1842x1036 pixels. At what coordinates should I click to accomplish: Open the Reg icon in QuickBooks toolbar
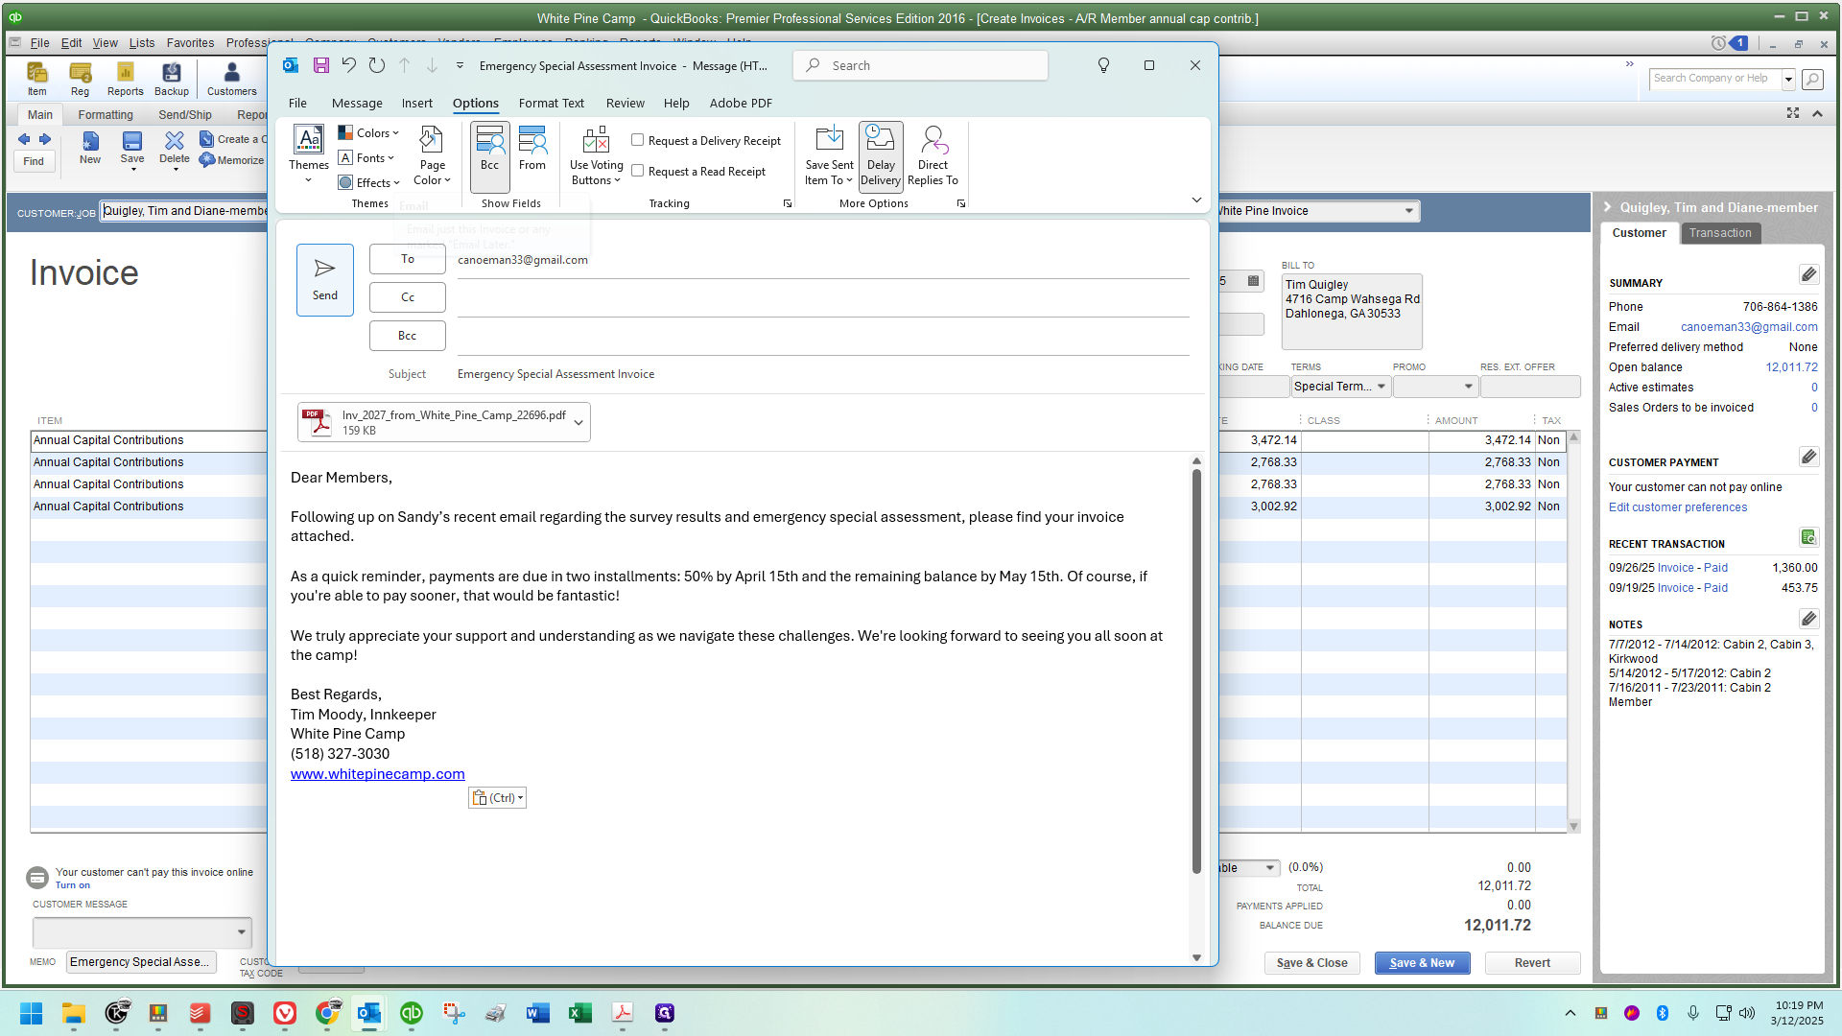pyautogui.click(x=80, y=79)
